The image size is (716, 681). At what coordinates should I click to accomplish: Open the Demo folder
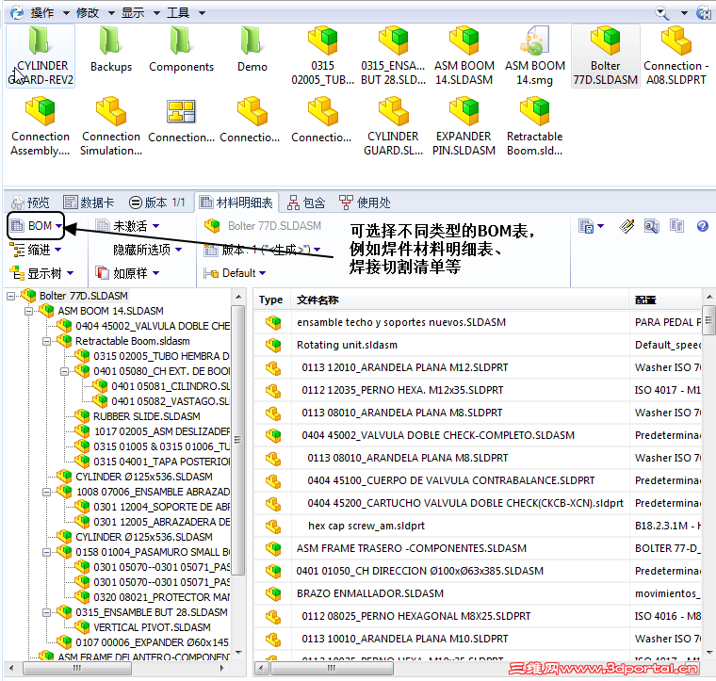[252, 49]
